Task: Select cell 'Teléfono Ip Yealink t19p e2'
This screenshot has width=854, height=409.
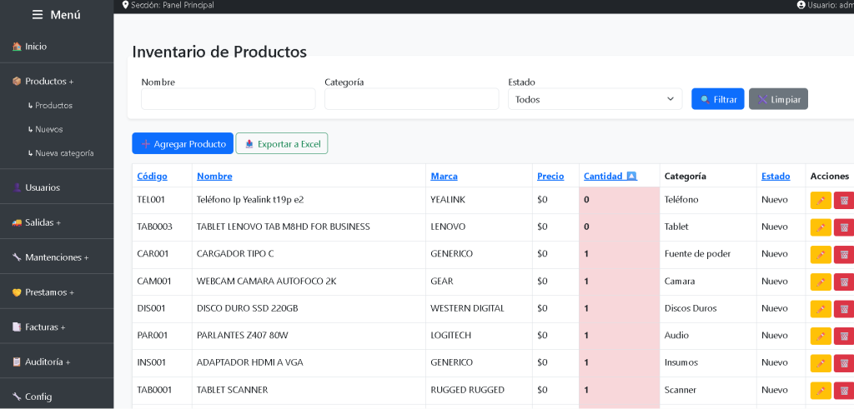Action: pyautogui.click(x=309, y=200)
